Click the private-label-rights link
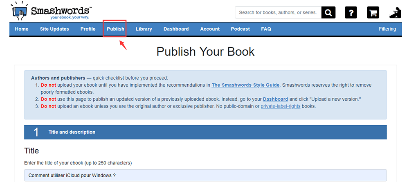The width and height of the screenshot is (409, 182). click(x=280, y=106)
